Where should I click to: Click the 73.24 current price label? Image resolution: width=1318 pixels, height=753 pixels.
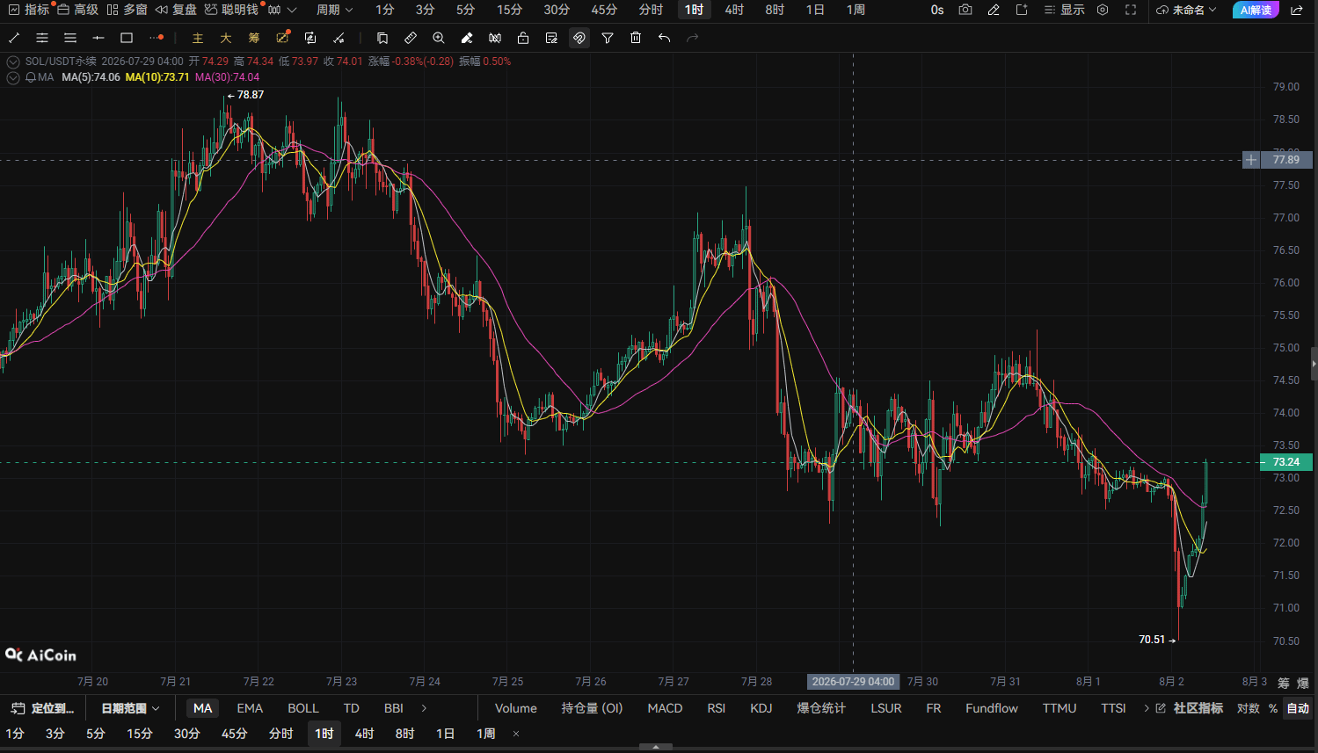(1286, 462)
